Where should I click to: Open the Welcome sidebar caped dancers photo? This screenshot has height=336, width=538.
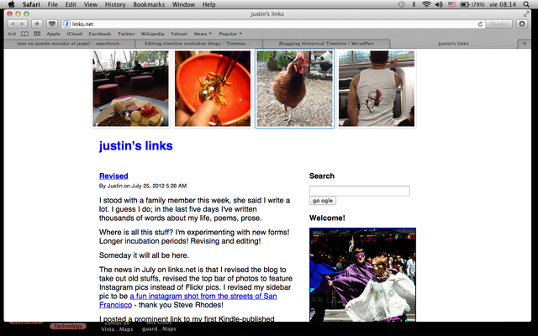tap(362, 275)
